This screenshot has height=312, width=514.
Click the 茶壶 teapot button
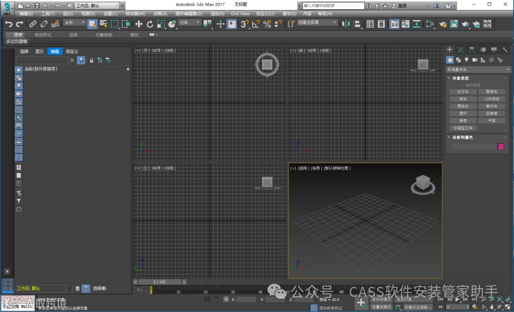(x=463, y=121)
